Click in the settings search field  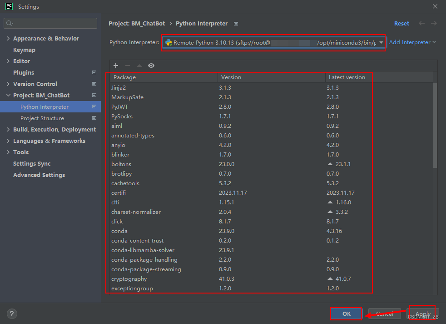pyautogui.click(x=50, y=23)
